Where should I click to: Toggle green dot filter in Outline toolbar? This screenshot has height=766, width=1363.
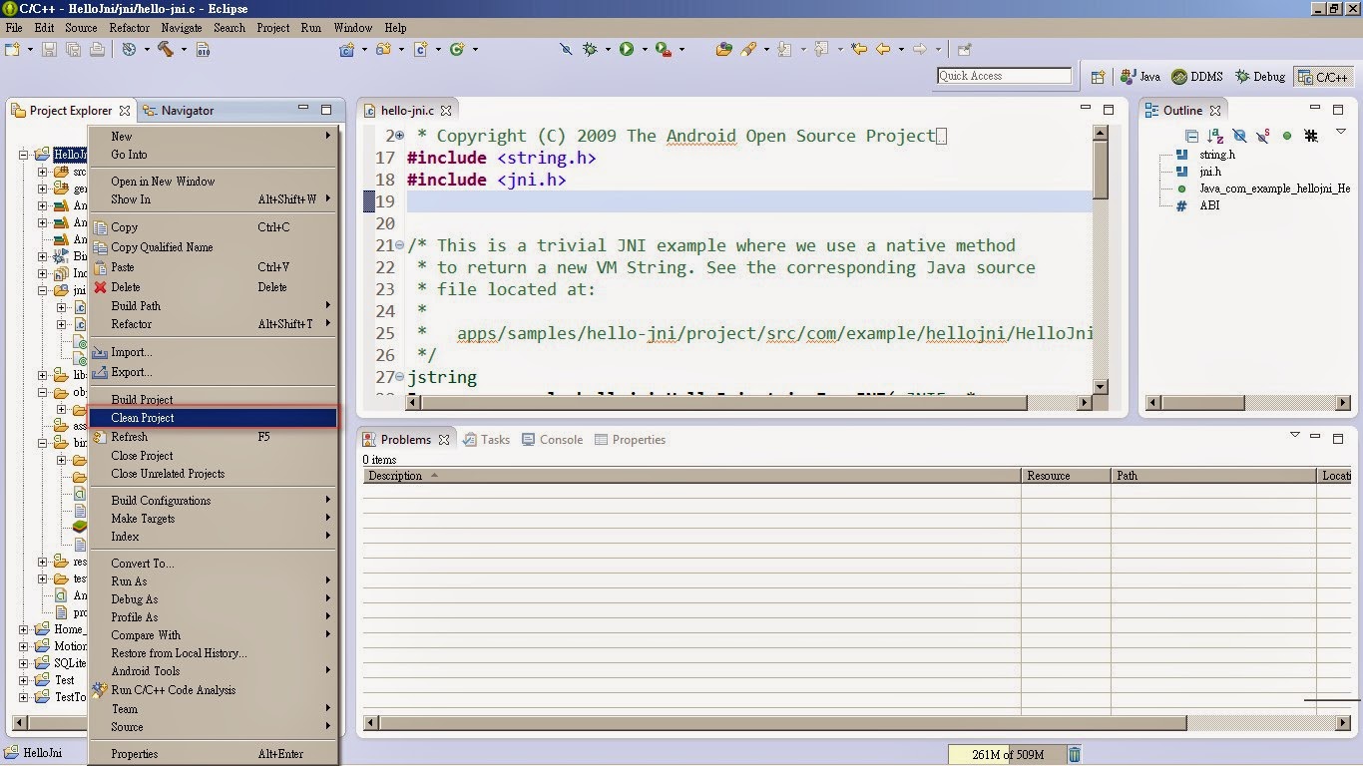[1287, 136]
